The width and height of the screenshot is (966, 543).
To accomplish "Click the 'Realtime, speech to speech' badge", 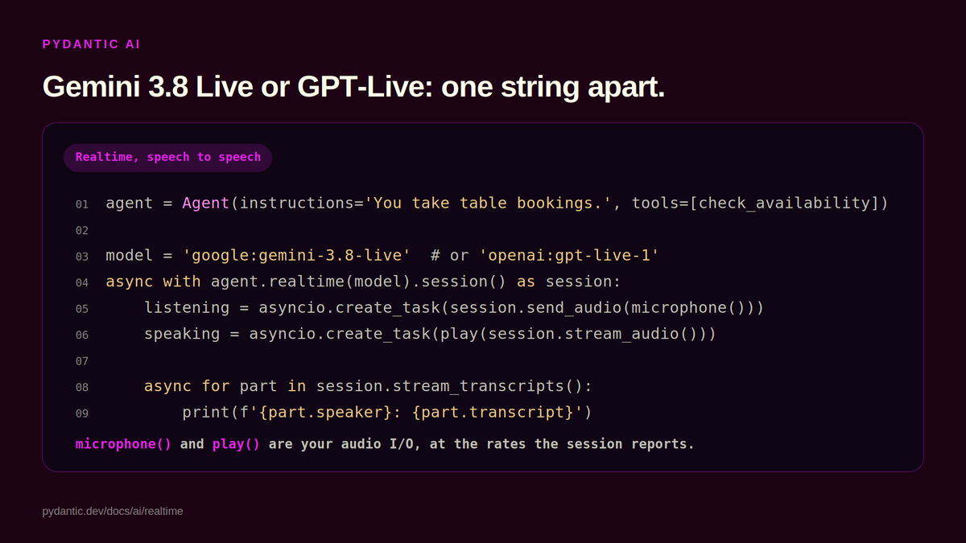I will click(x=168, y=157).
